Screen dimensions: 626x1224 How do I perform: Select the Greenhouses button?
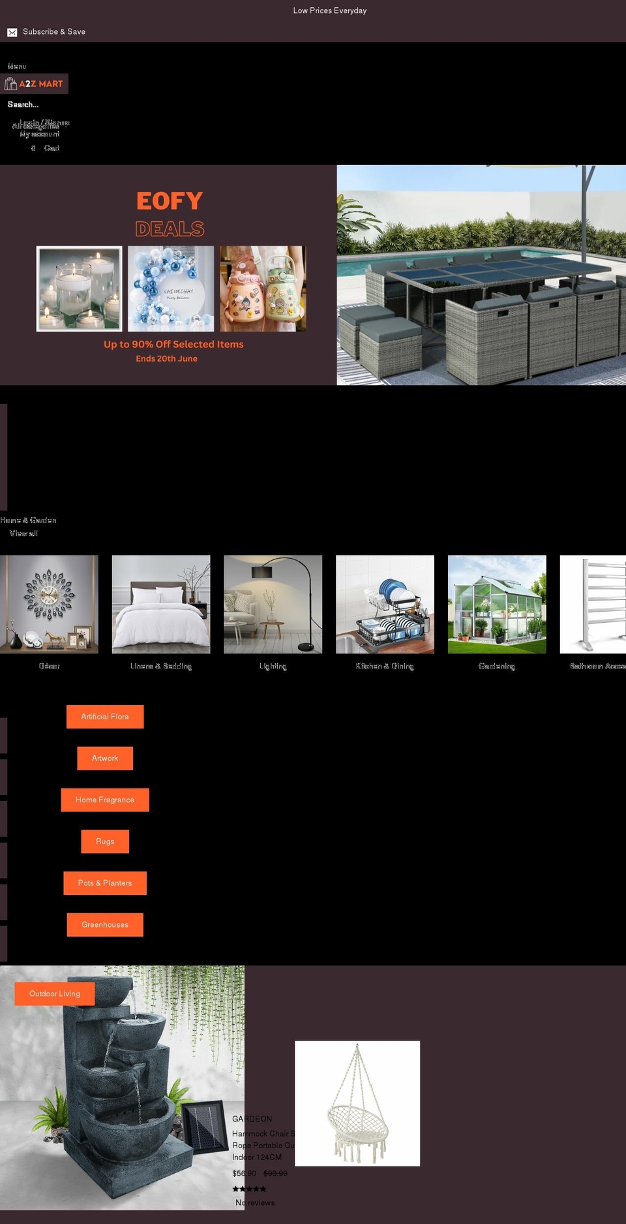[x=105, y=925]
